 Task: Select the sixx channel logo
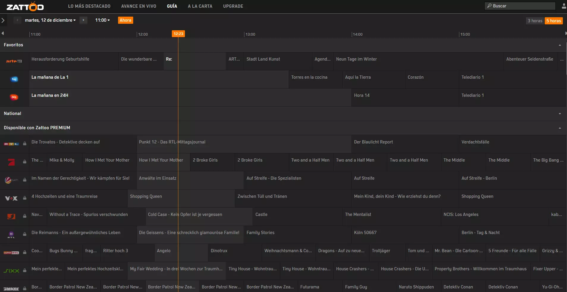coord(11,271)
